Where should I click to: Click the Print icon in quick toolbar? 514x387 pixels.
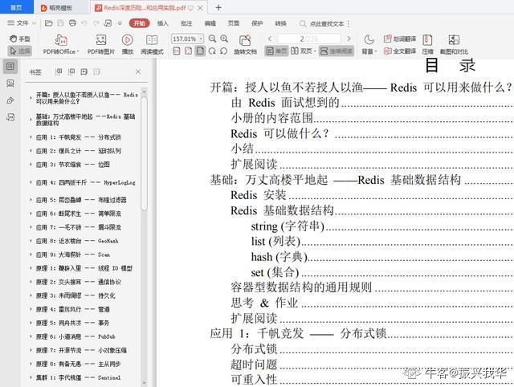pos(72,23)
